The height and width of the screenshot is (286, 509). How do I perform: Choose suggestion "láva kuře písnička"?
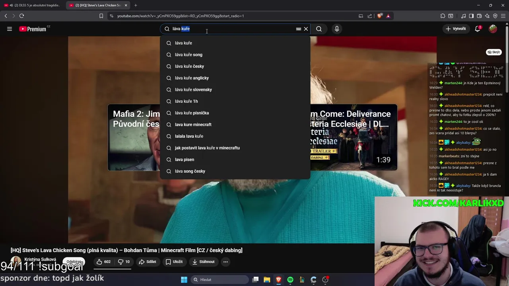235,113
